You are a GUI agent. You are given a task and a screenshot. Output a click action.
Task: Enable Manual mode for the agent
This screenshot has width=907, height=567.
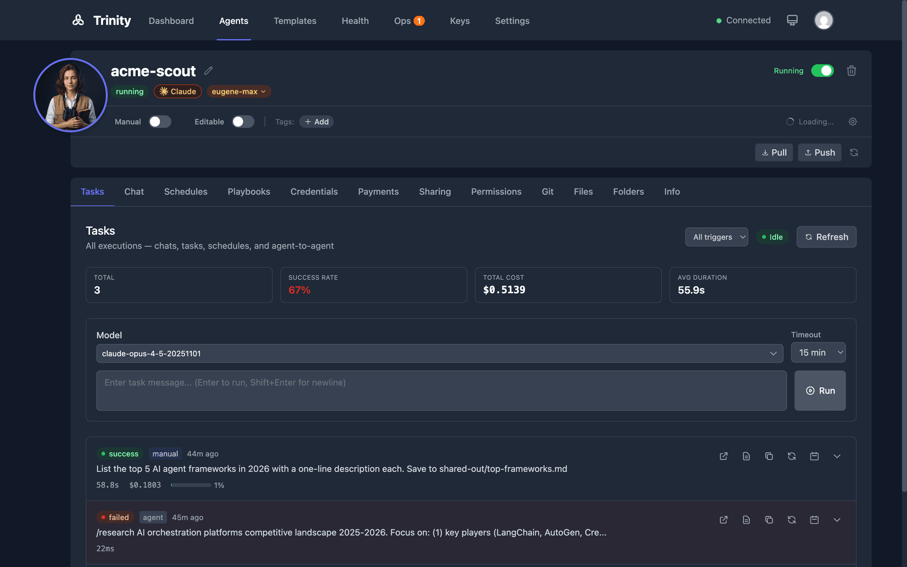pos(160,121)
